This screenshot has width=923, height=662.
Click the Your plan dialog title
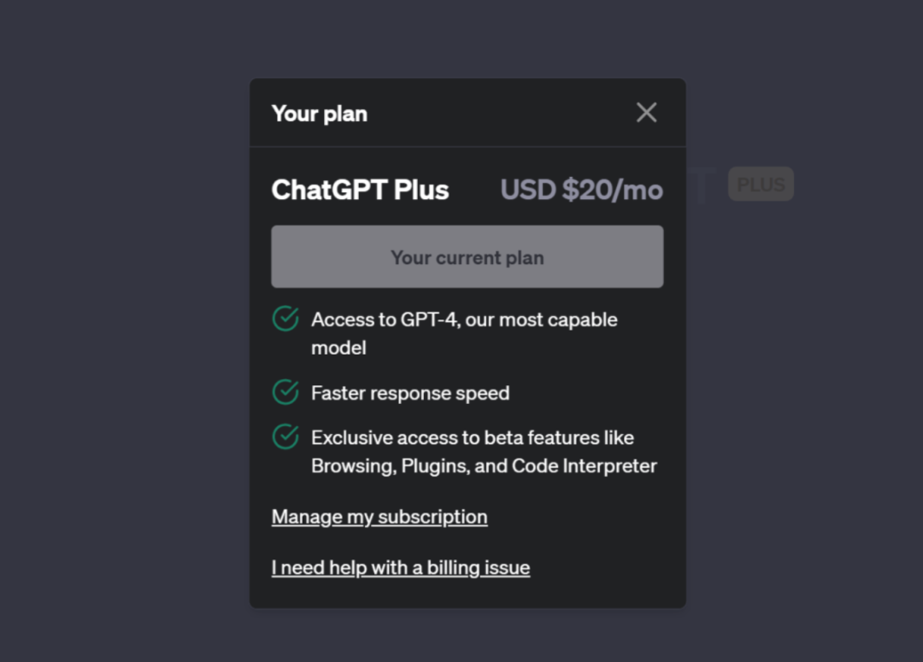pos(320,114)
